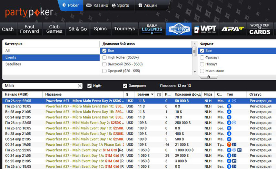Sort by the $ currency column
The width and height of the screenshot is (276, 169).
coord(129,94)
